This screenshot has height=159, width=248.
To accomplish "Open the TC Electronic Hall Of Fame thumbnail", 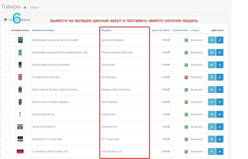I will pyautogui.click(x=20, y=151).
